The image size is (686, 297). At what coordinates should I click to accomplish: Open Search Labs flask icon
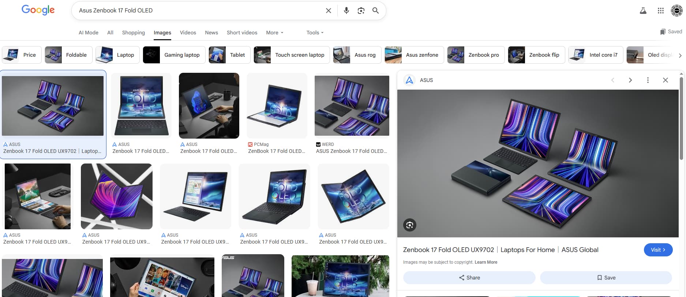click(x=643, y=11)
